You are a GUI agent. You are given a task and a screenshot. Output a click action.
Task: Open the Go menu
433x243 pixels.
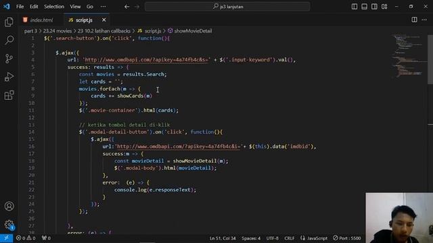click(90, 7)
